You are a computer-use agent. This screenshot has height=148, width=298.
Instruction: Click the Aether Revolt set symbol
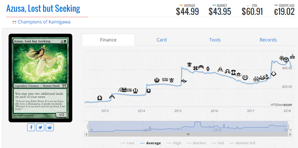256,79
